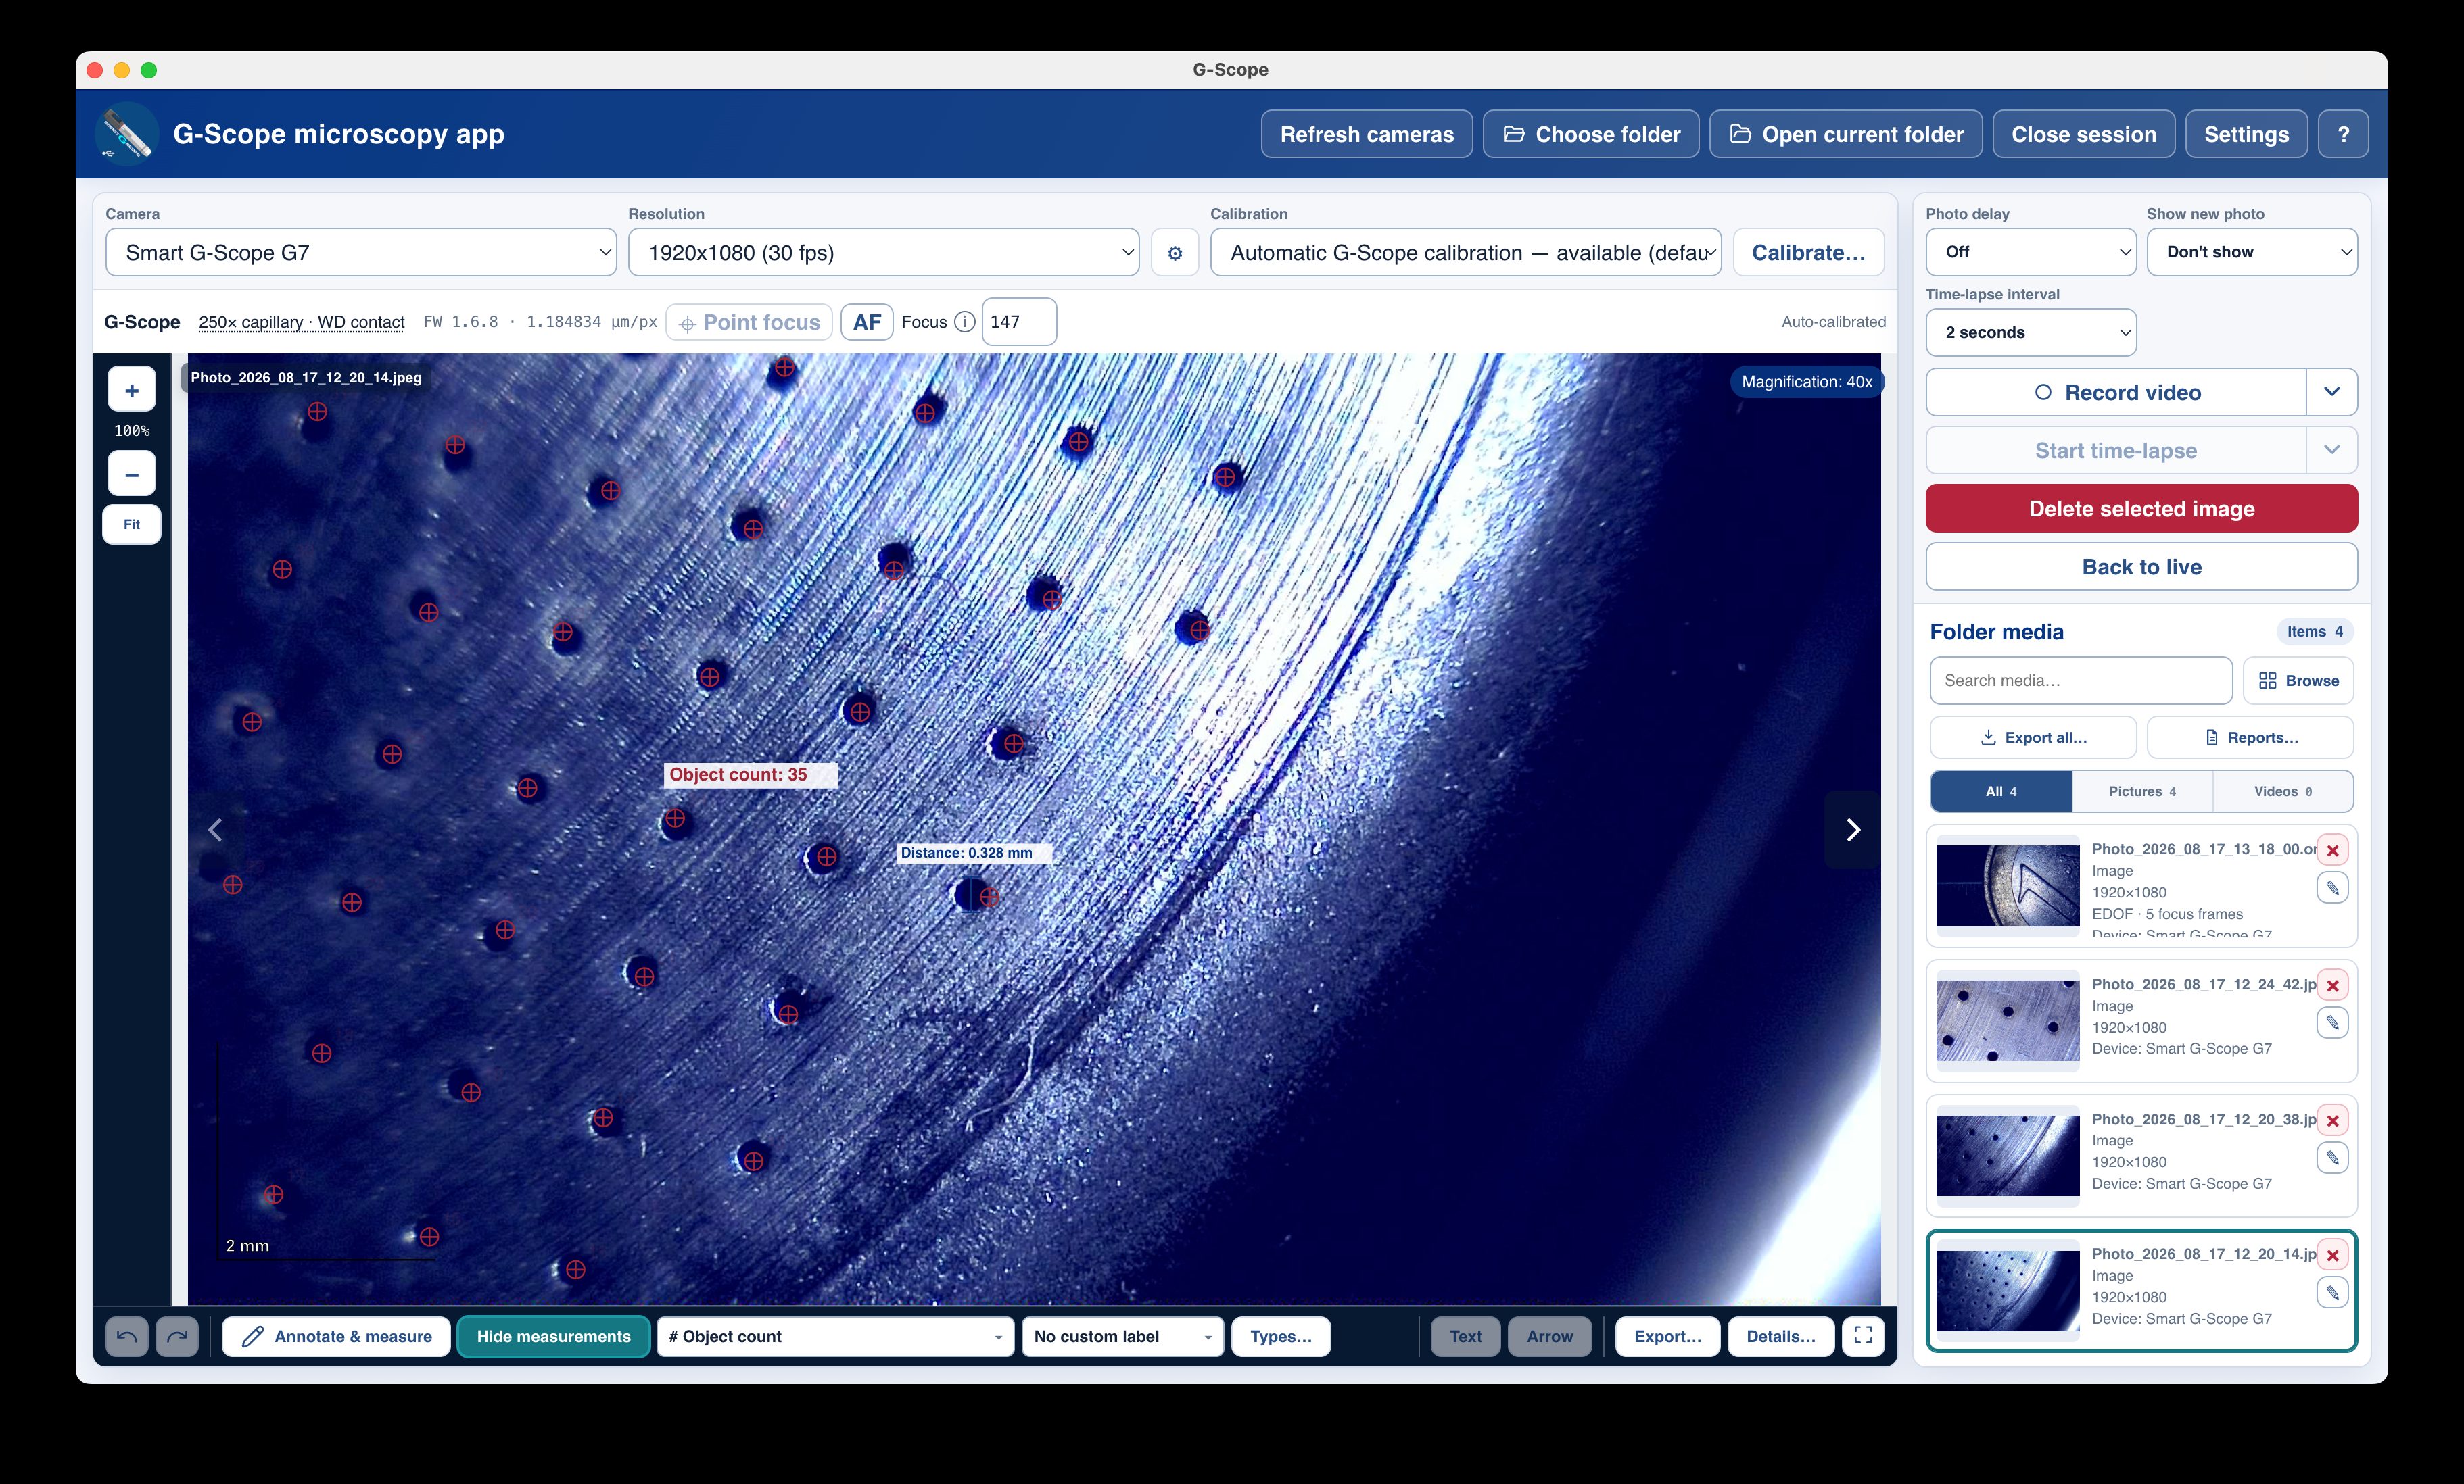Enter fullscreen image view
The image size is (2464, 1484).
point(1863,1336)
